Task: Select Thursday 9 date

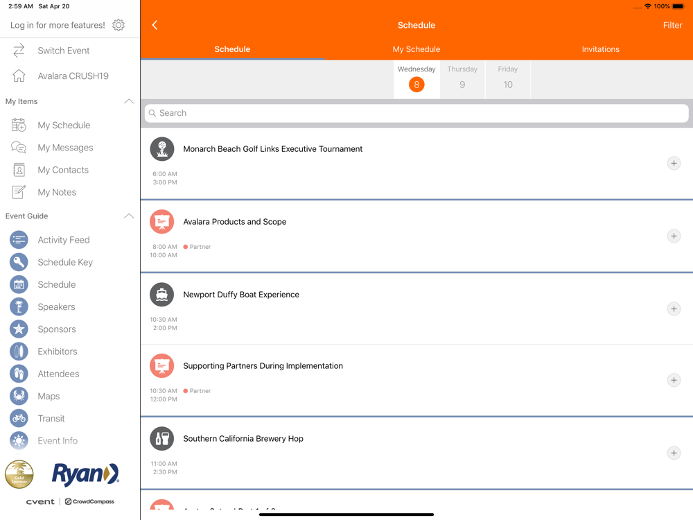Action: 462,79
